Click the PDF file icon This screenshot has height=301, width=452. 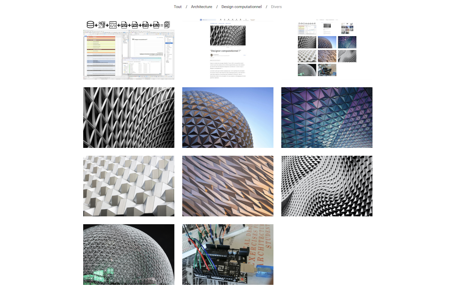pos(124,25)
